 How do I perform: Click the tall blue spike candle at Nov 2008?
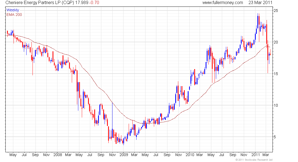click(x=112, y=120)
